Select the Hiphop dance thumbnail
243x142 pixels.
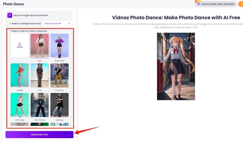coord(60,105)
